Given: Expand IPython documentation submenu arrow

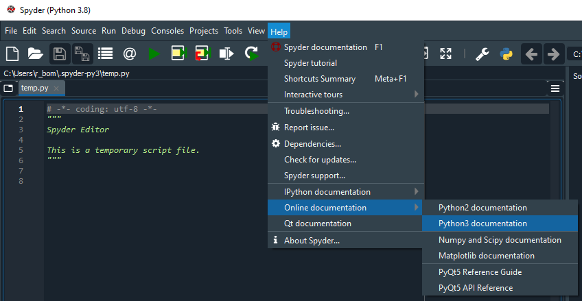Looking at the screenshot, I should coord(417,192).
